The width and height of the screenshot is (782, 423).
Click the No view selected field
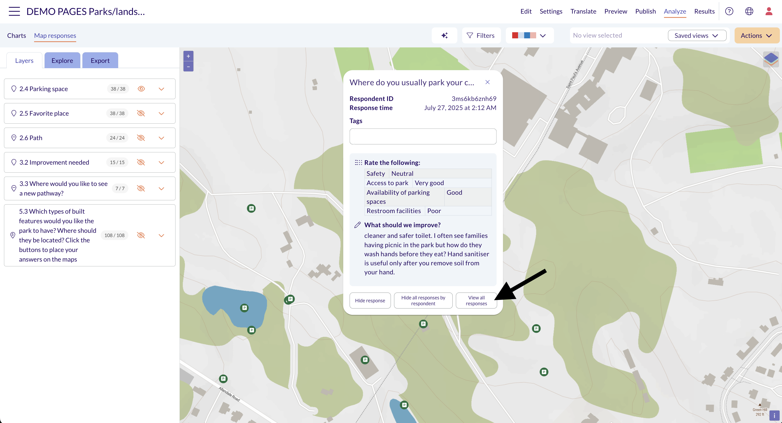[618, 35]
